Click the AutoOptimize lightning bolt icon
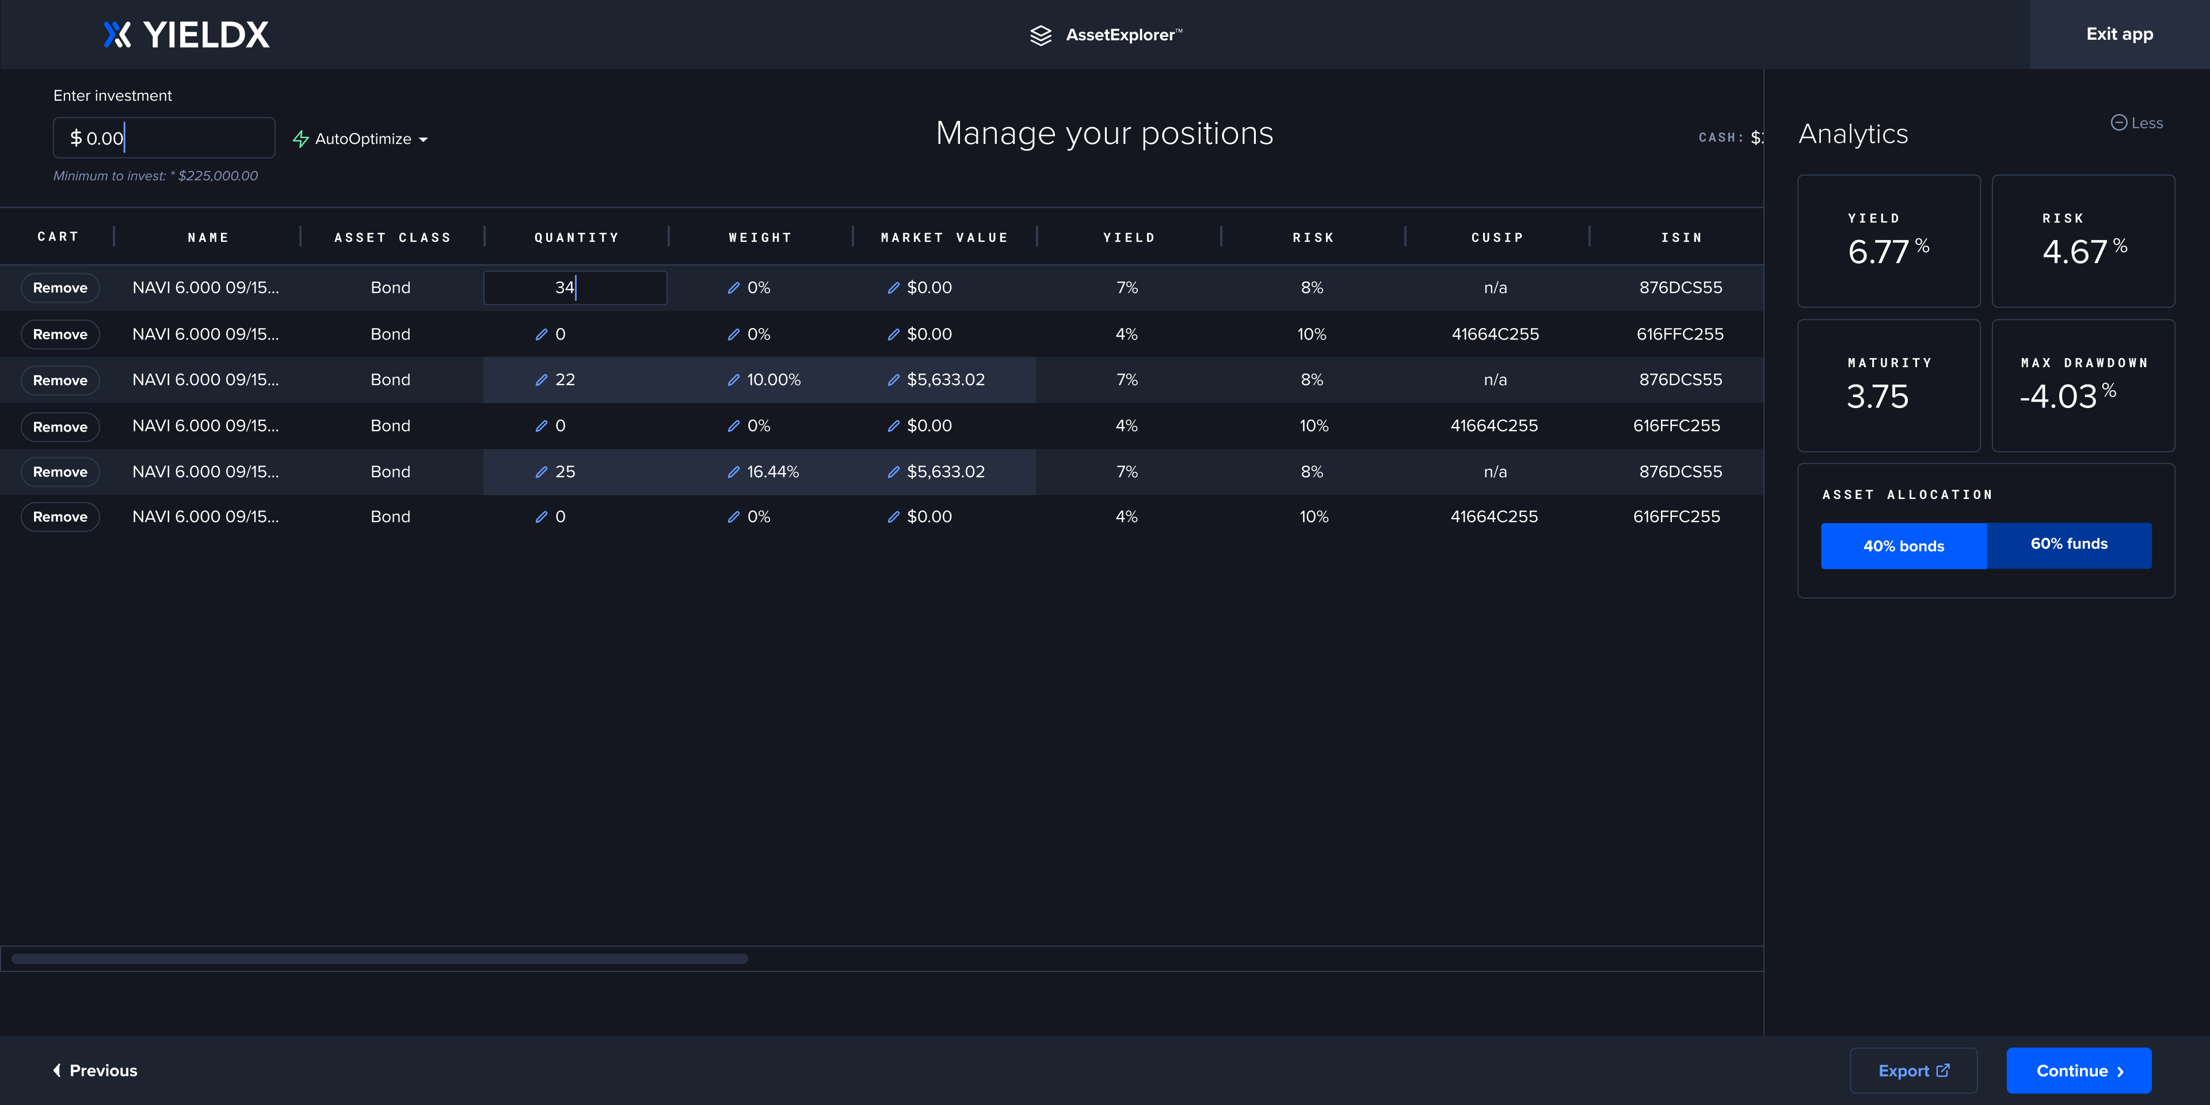Image resolution: width=2210 pixels, height=1105 pixels. click(300, 139)
